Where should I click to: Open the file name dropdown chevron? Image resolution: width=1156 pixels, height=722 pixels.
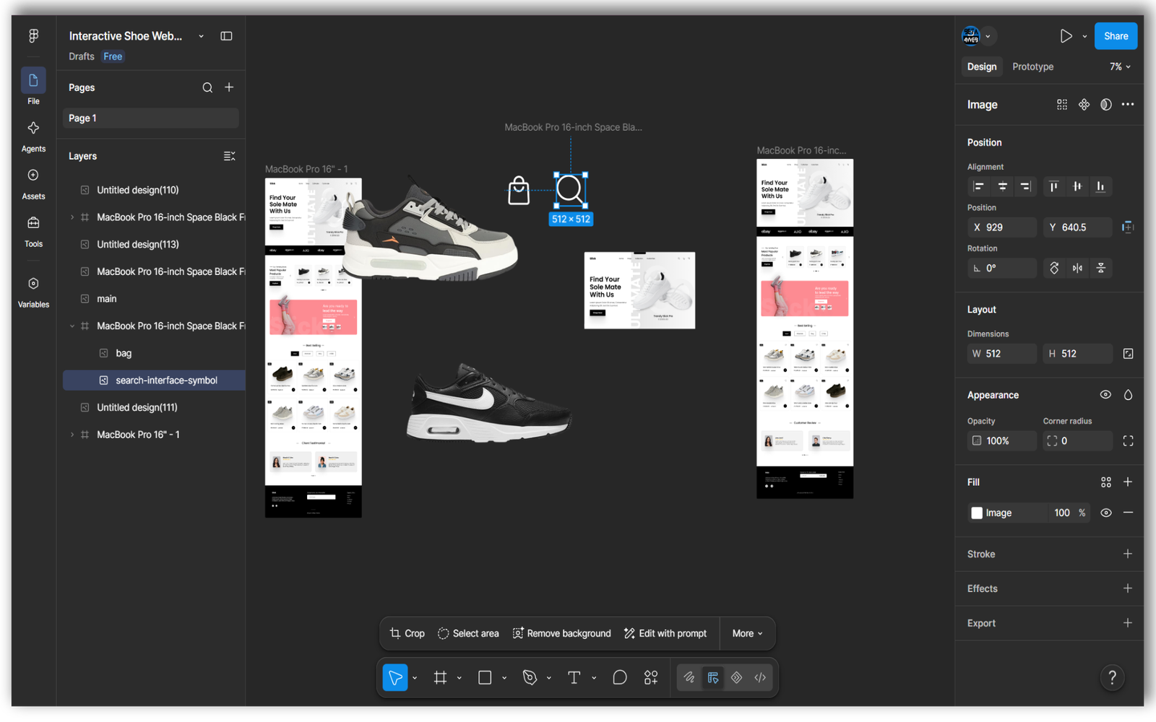(x=201, y=36)
